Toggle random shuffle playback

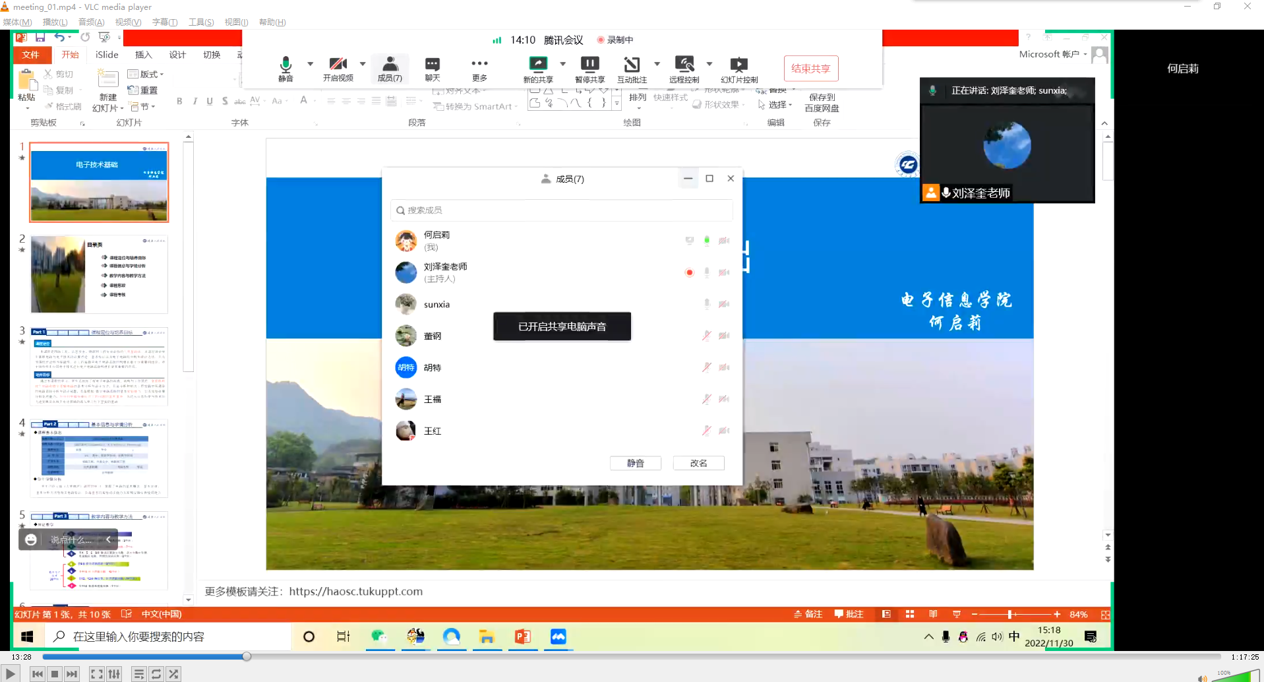(x=173, y=673)
